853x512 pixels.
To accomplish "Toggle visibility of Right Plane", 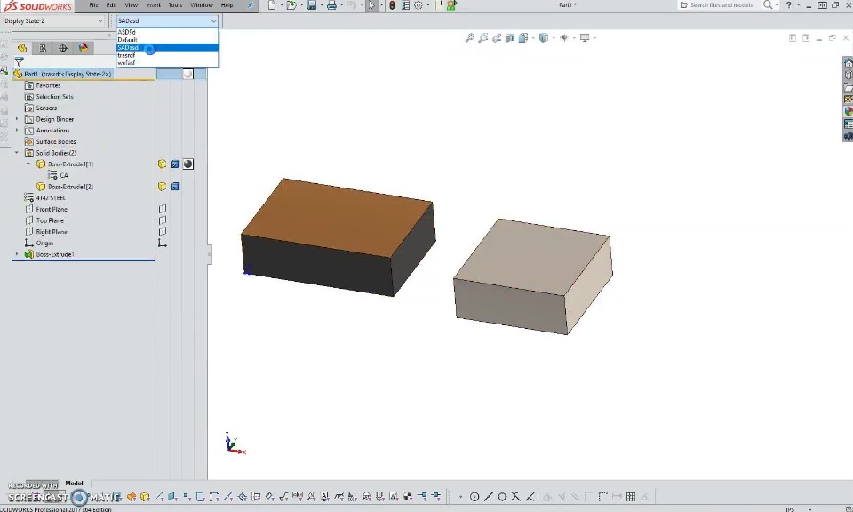I will (x=162, y=232).
